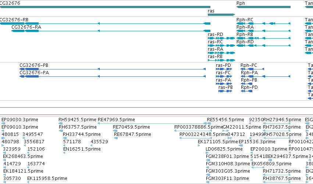313x184 pixels.
Task: Open EST EK184121.5prime
Action: click(23, 171)
